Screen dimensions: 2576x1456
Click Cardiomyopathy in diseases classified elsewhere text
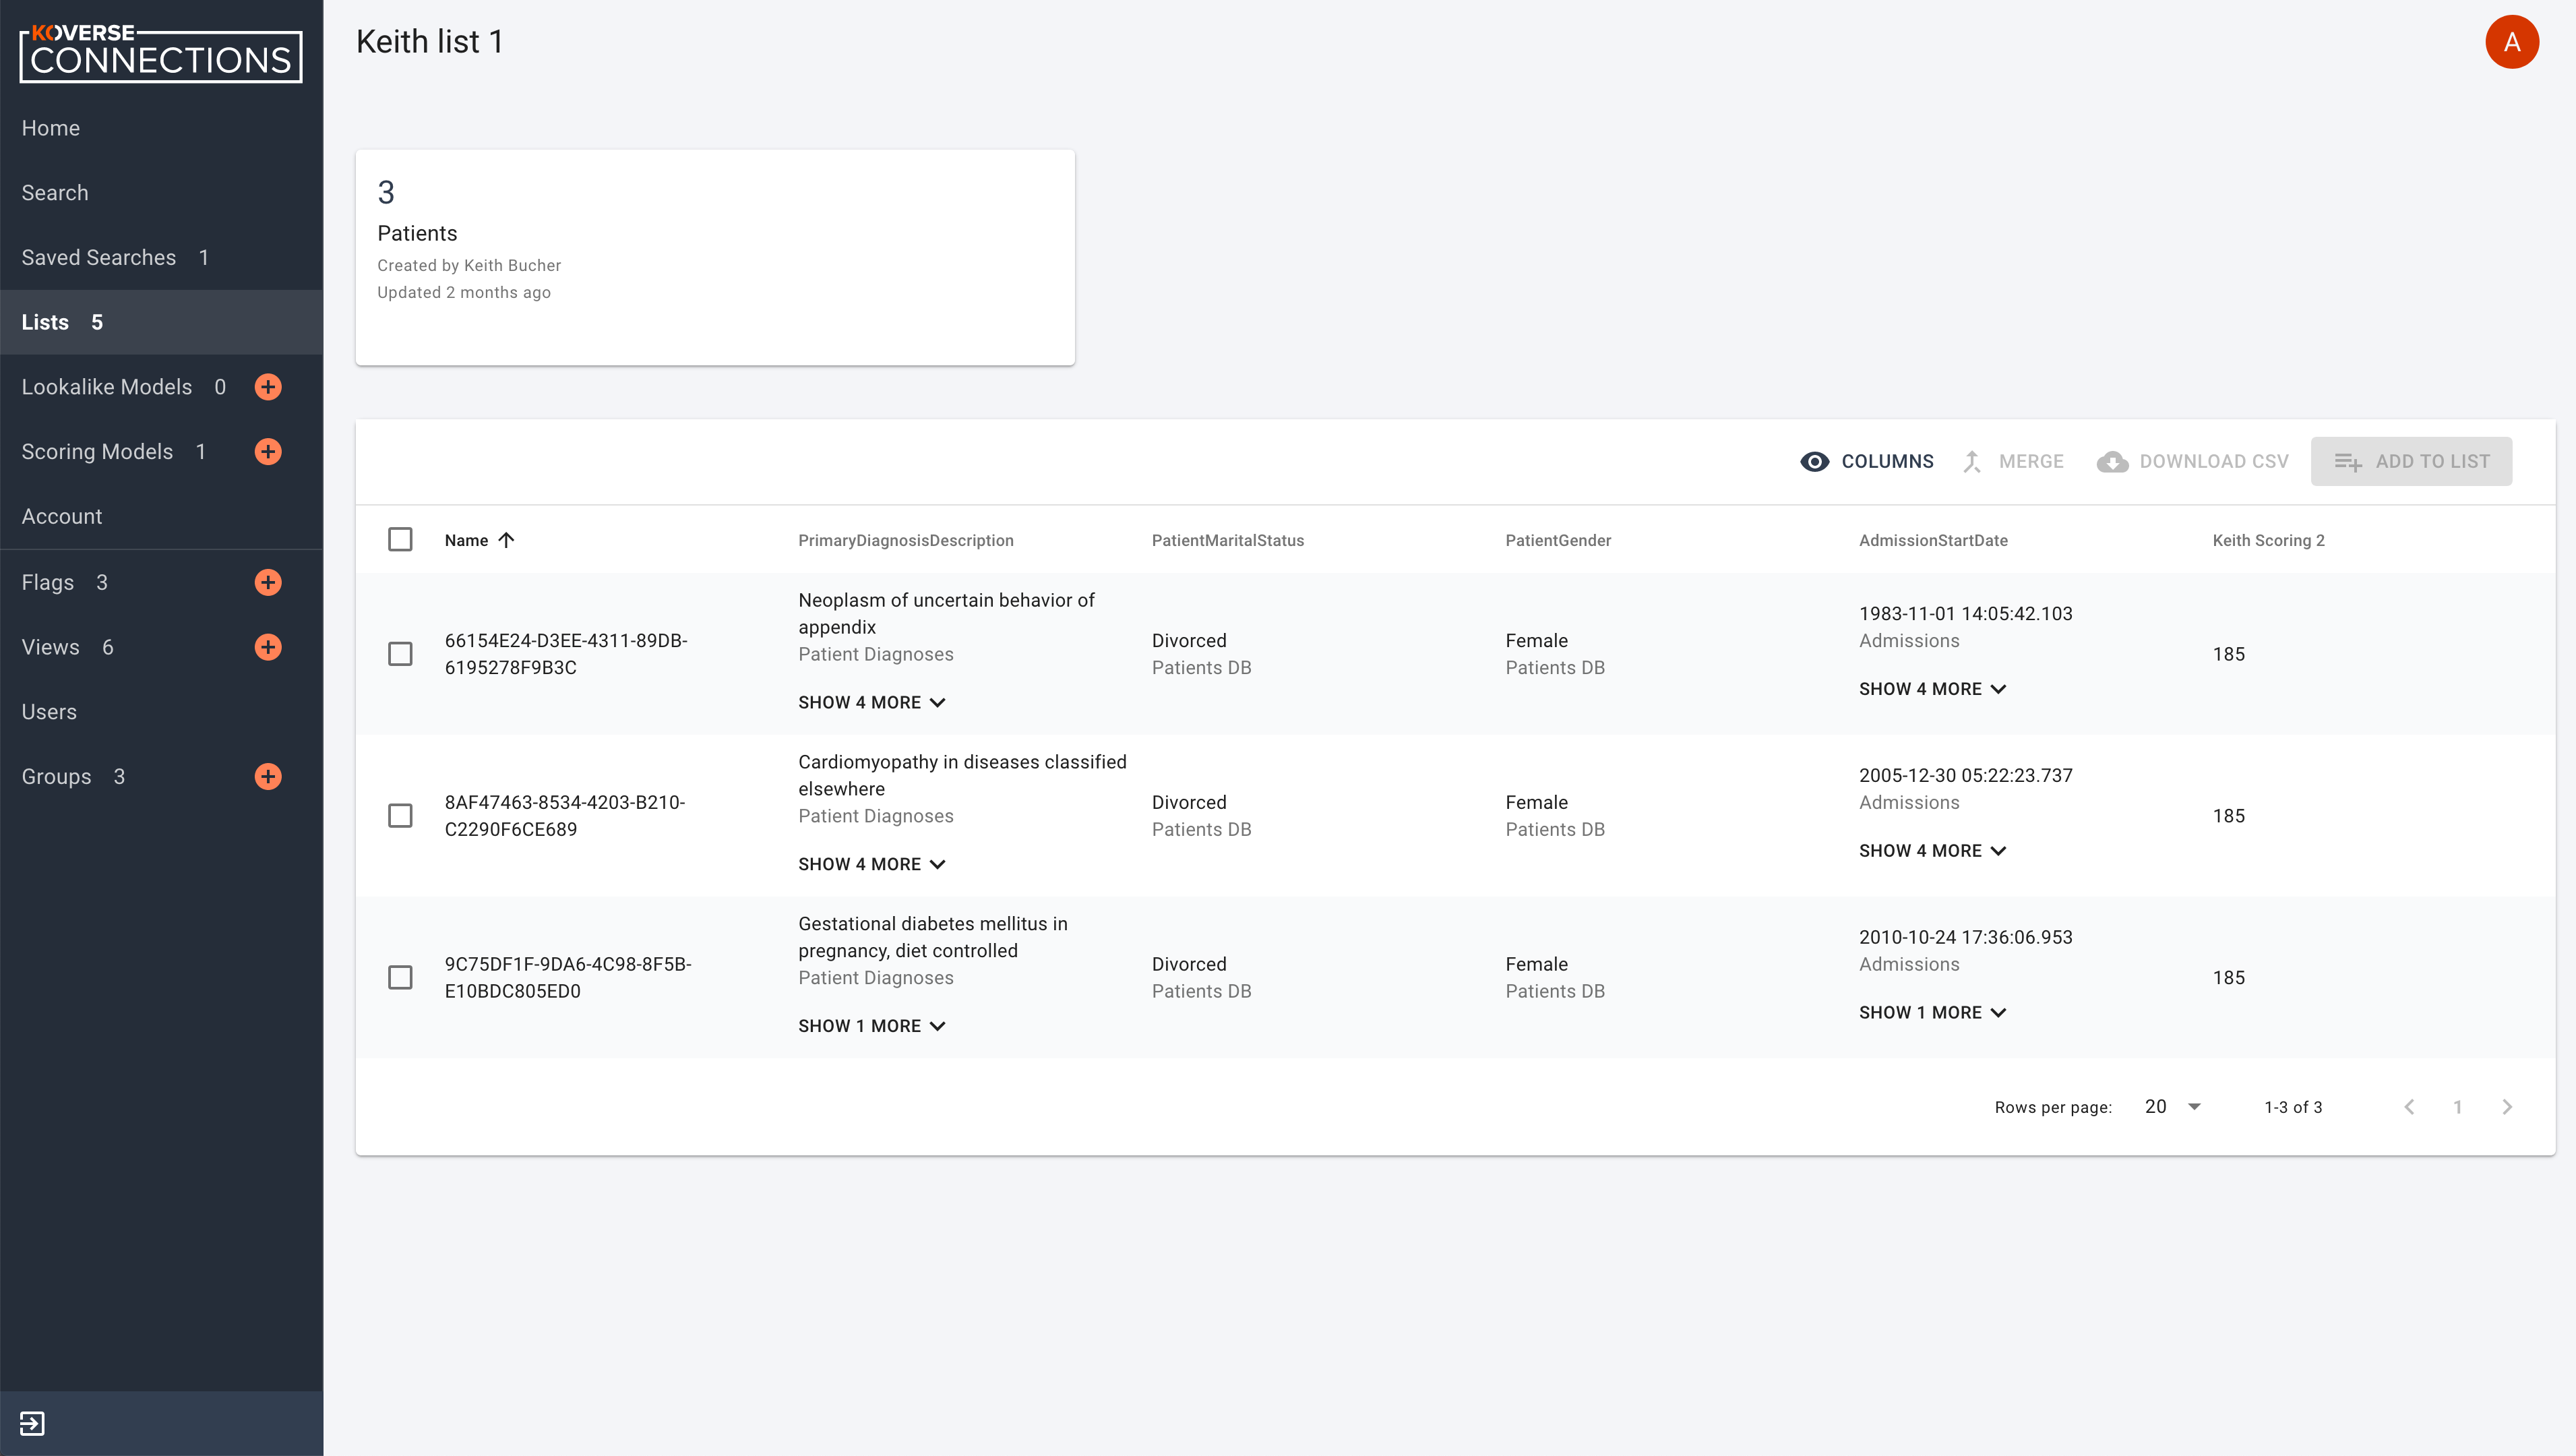962,776
